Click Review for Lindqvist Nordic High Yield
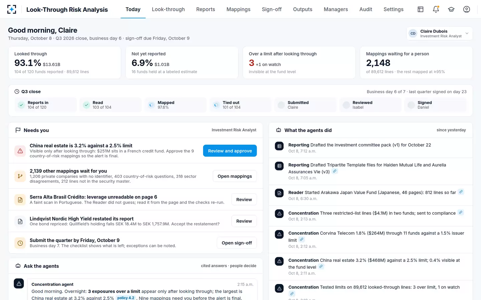The height and width of the screenshot is (300, 481). coord(244,221)
